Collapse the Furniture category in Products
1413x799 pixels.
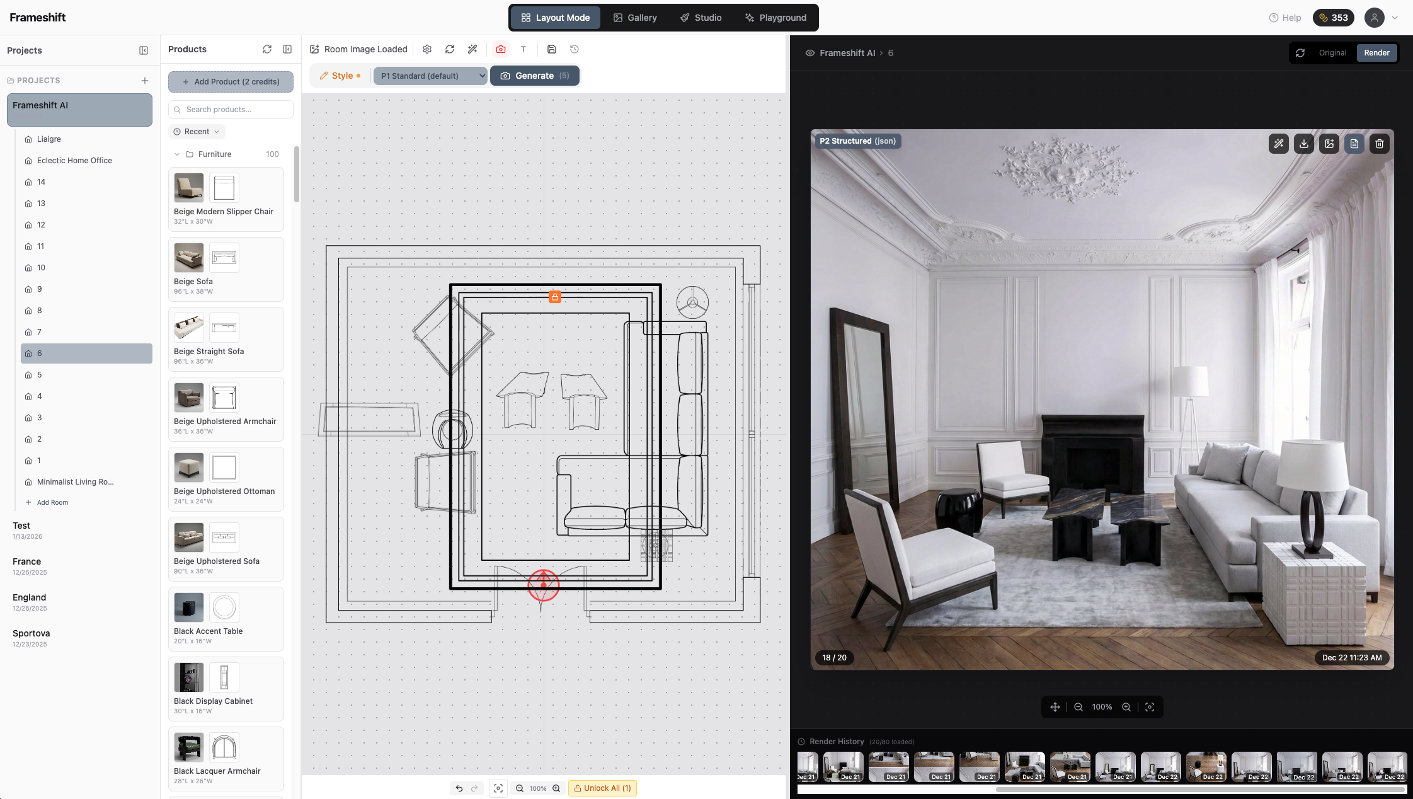click(x=177, y=154)
